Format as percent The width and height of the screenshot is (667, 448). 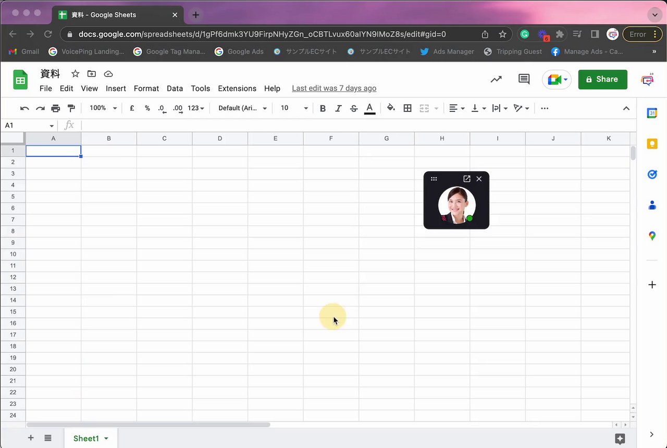[147, 108]
